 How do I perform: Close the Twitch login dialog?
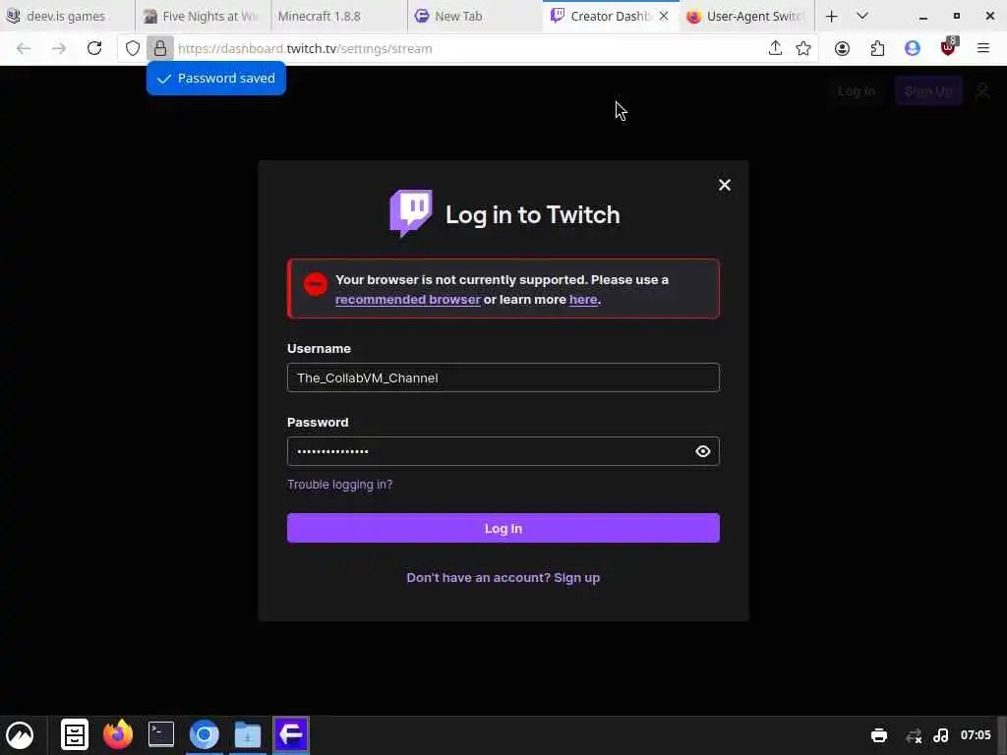725,185
